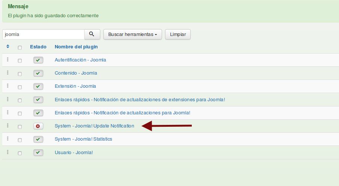Image resolution: width=339 pixels, height=186 pixels.
Task: Click the search magnifier button
Action: pos(92,34)
